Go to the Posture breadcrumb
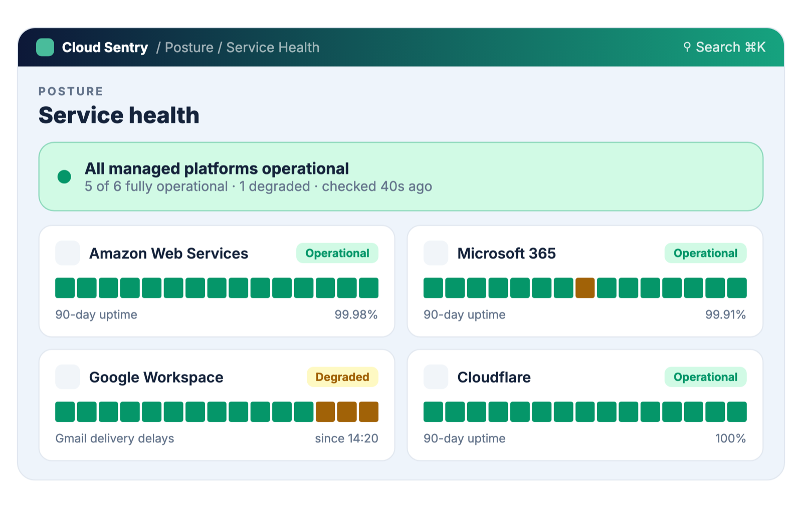This screenshot has width=802, height=509. pos(189,47)
